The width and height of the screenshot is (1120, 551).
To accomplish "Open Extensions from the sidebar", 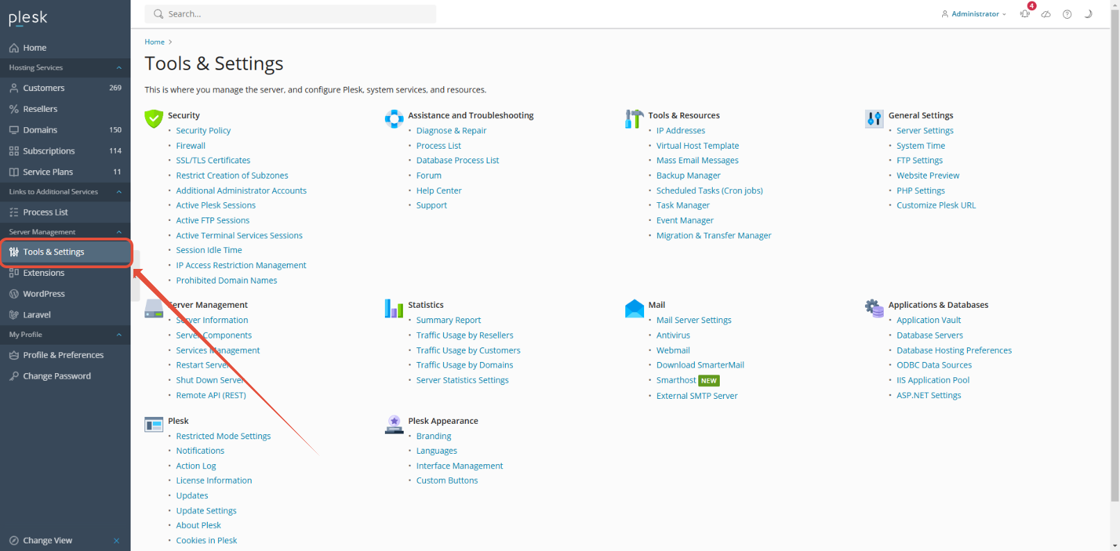I will coord(65,273).
